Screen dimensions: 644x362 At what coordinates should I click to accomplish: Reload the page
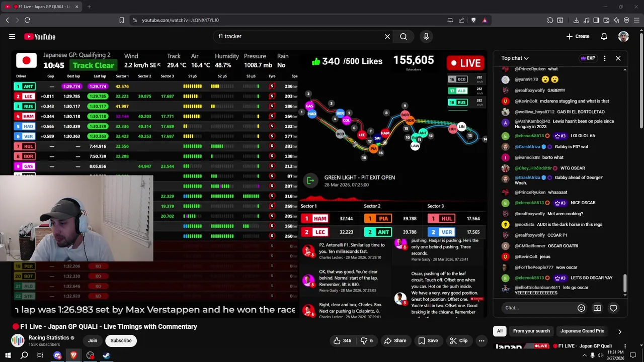point(27,20)
